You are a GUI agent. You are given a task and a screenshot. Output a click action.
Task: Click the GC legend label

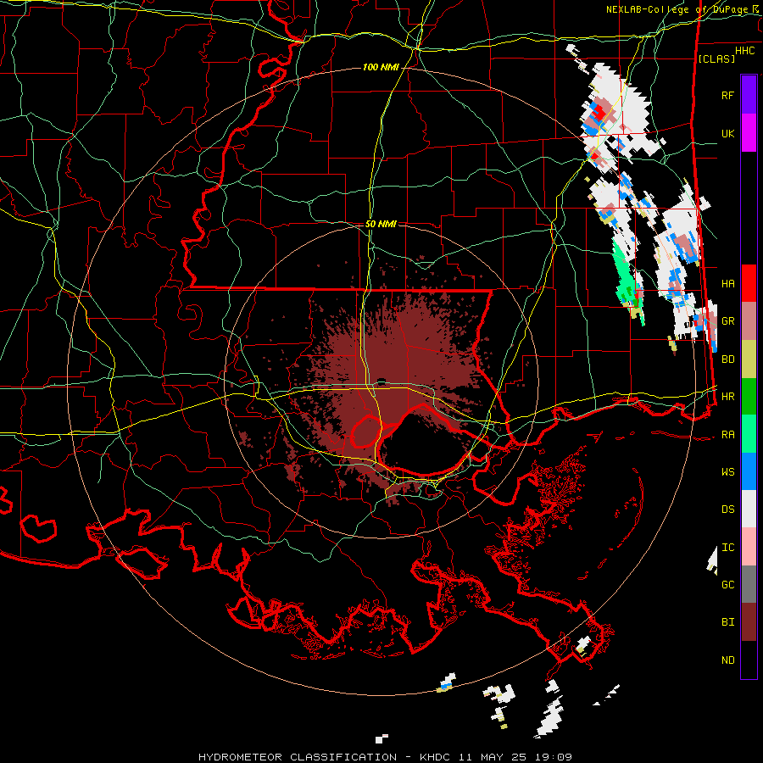tap(727, 585)
